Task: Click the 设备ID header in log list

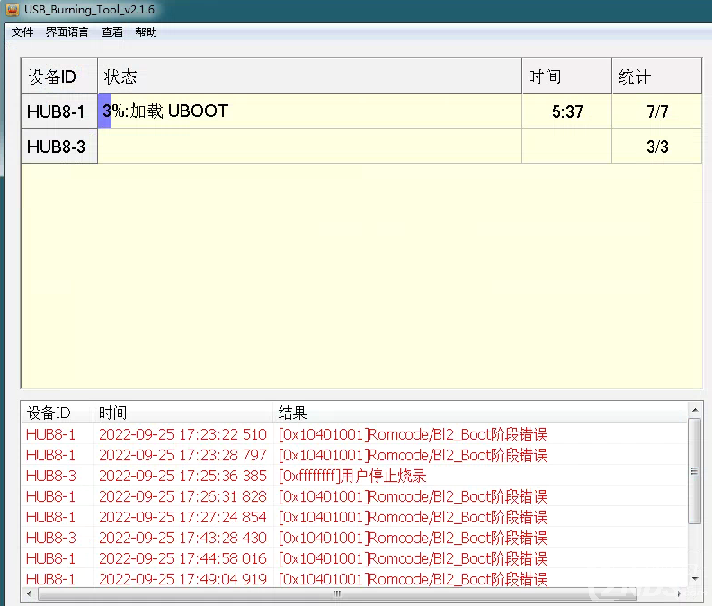Action: tap(58, 413)
